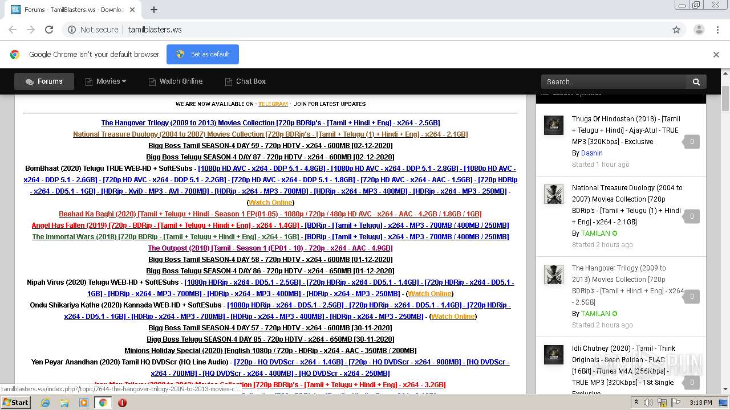Image resolution: width=730 pixels, height=410 pixels.
Task: Click Set as default button
Action: (x=202, y=54)
